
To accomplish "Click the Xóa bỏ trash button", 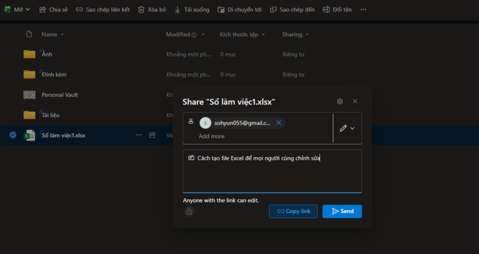I will coord(152,10).
